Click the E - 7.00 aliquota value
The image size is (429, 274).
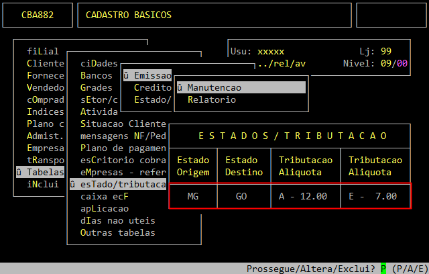[x=372, y=196]
